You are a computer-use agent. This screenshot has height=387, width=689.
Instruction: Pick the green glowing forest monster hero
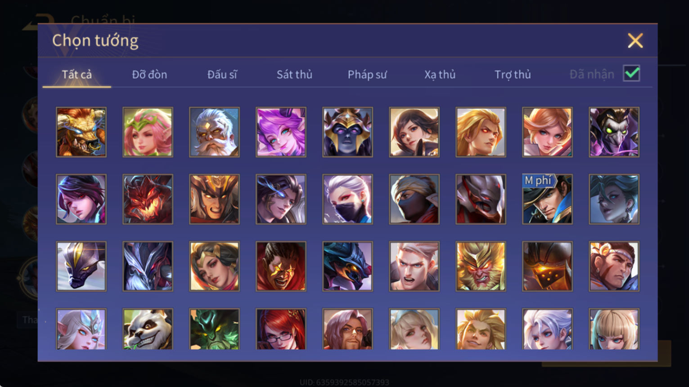click(214, 329)
